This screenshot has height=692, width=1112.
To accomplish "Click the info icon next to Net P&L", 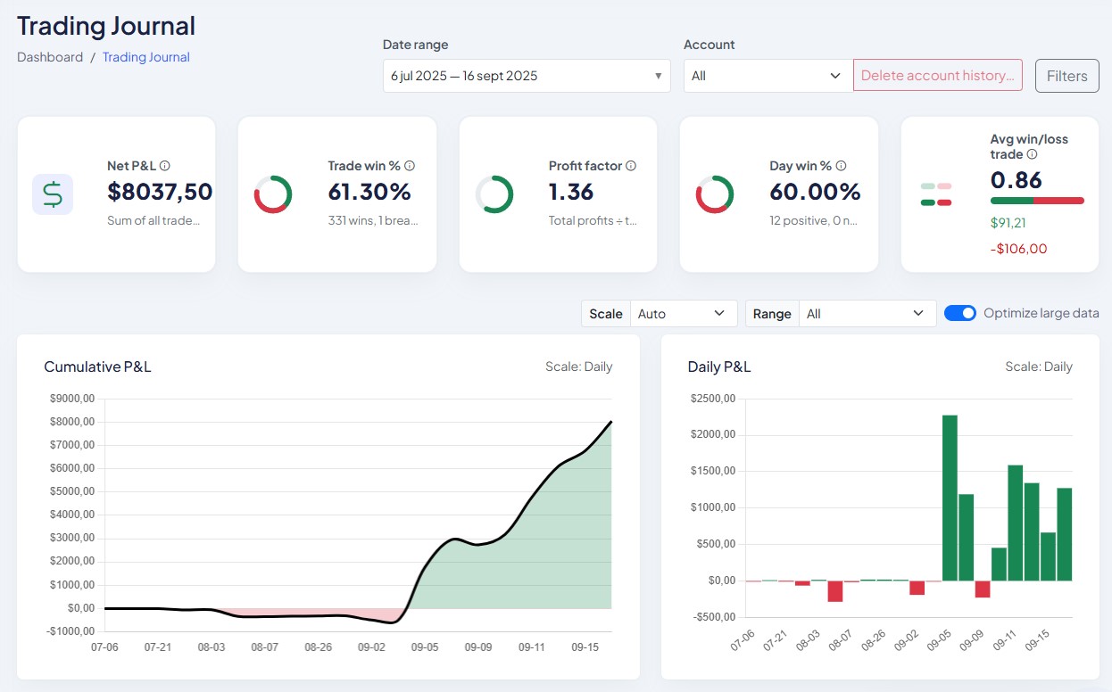I will pos(165,166).
